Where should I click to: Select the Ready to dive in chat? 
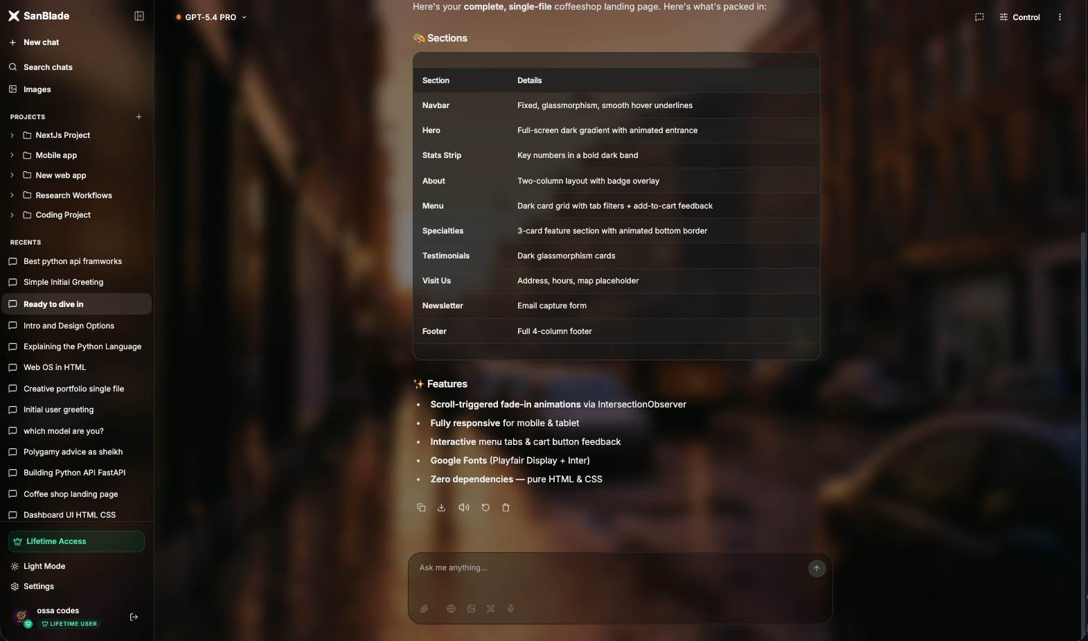(x=76, y=304)
